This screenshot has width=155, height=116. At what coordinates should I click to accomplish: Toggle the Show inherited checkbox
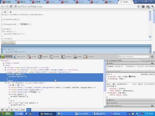[x=140, y=61]
